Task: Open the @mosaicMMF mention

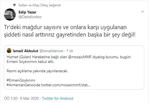Action: click(80, 57)
